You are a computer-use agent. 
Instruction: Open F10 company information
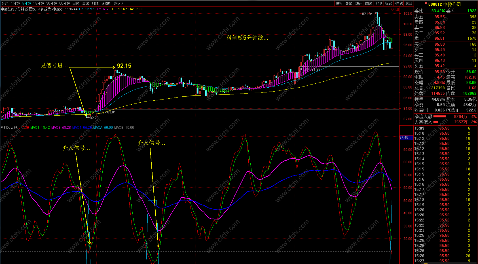point(379,3)
